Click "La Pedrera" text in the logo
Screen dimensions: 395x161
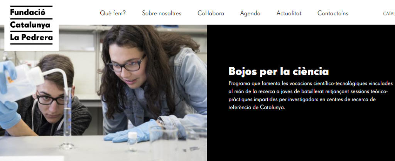[x=32, y=38]
